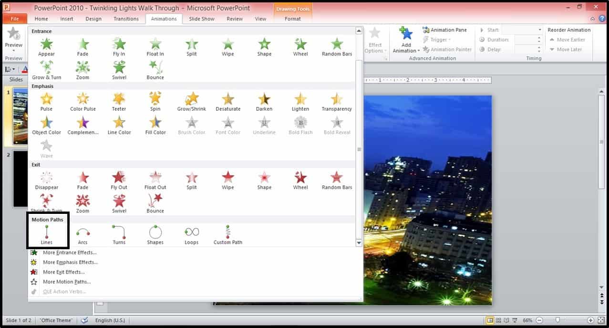The width and height of the screenshot is (609, 328).
Task: Choose the Bounce exit animation
Action: pos(155,204)
